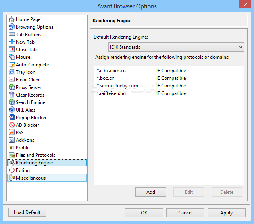Screen dimensions: 254x224
Task: Click the Delete button
Action: 227,192
